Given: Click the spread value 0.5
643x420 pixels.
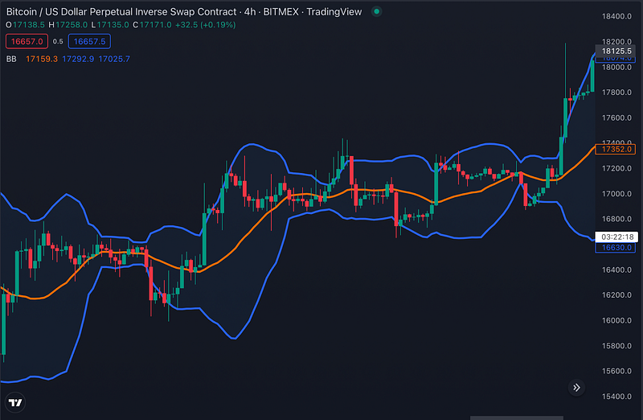Looking at the screenshot, I should pyautogui.click(x=58, y=42).
